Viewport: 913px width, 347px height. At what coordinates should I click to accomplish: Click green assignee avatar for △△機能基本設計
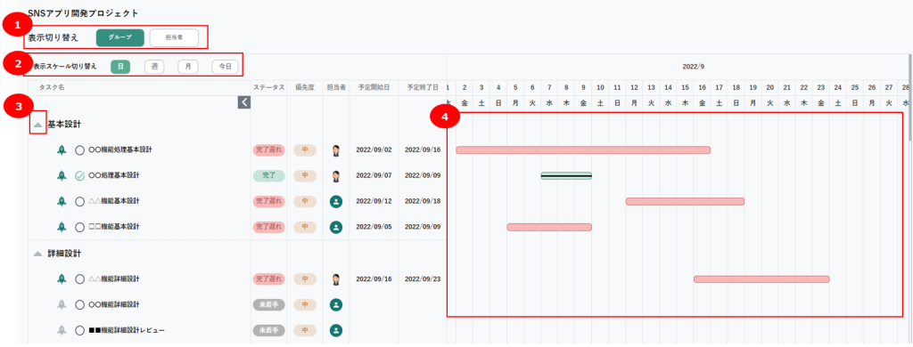(x=336, y=202)
